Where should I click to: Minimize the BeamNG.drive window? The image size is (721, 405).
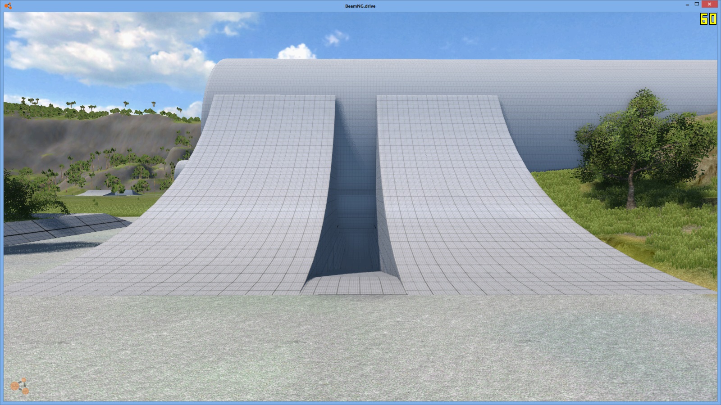(687, 5)
